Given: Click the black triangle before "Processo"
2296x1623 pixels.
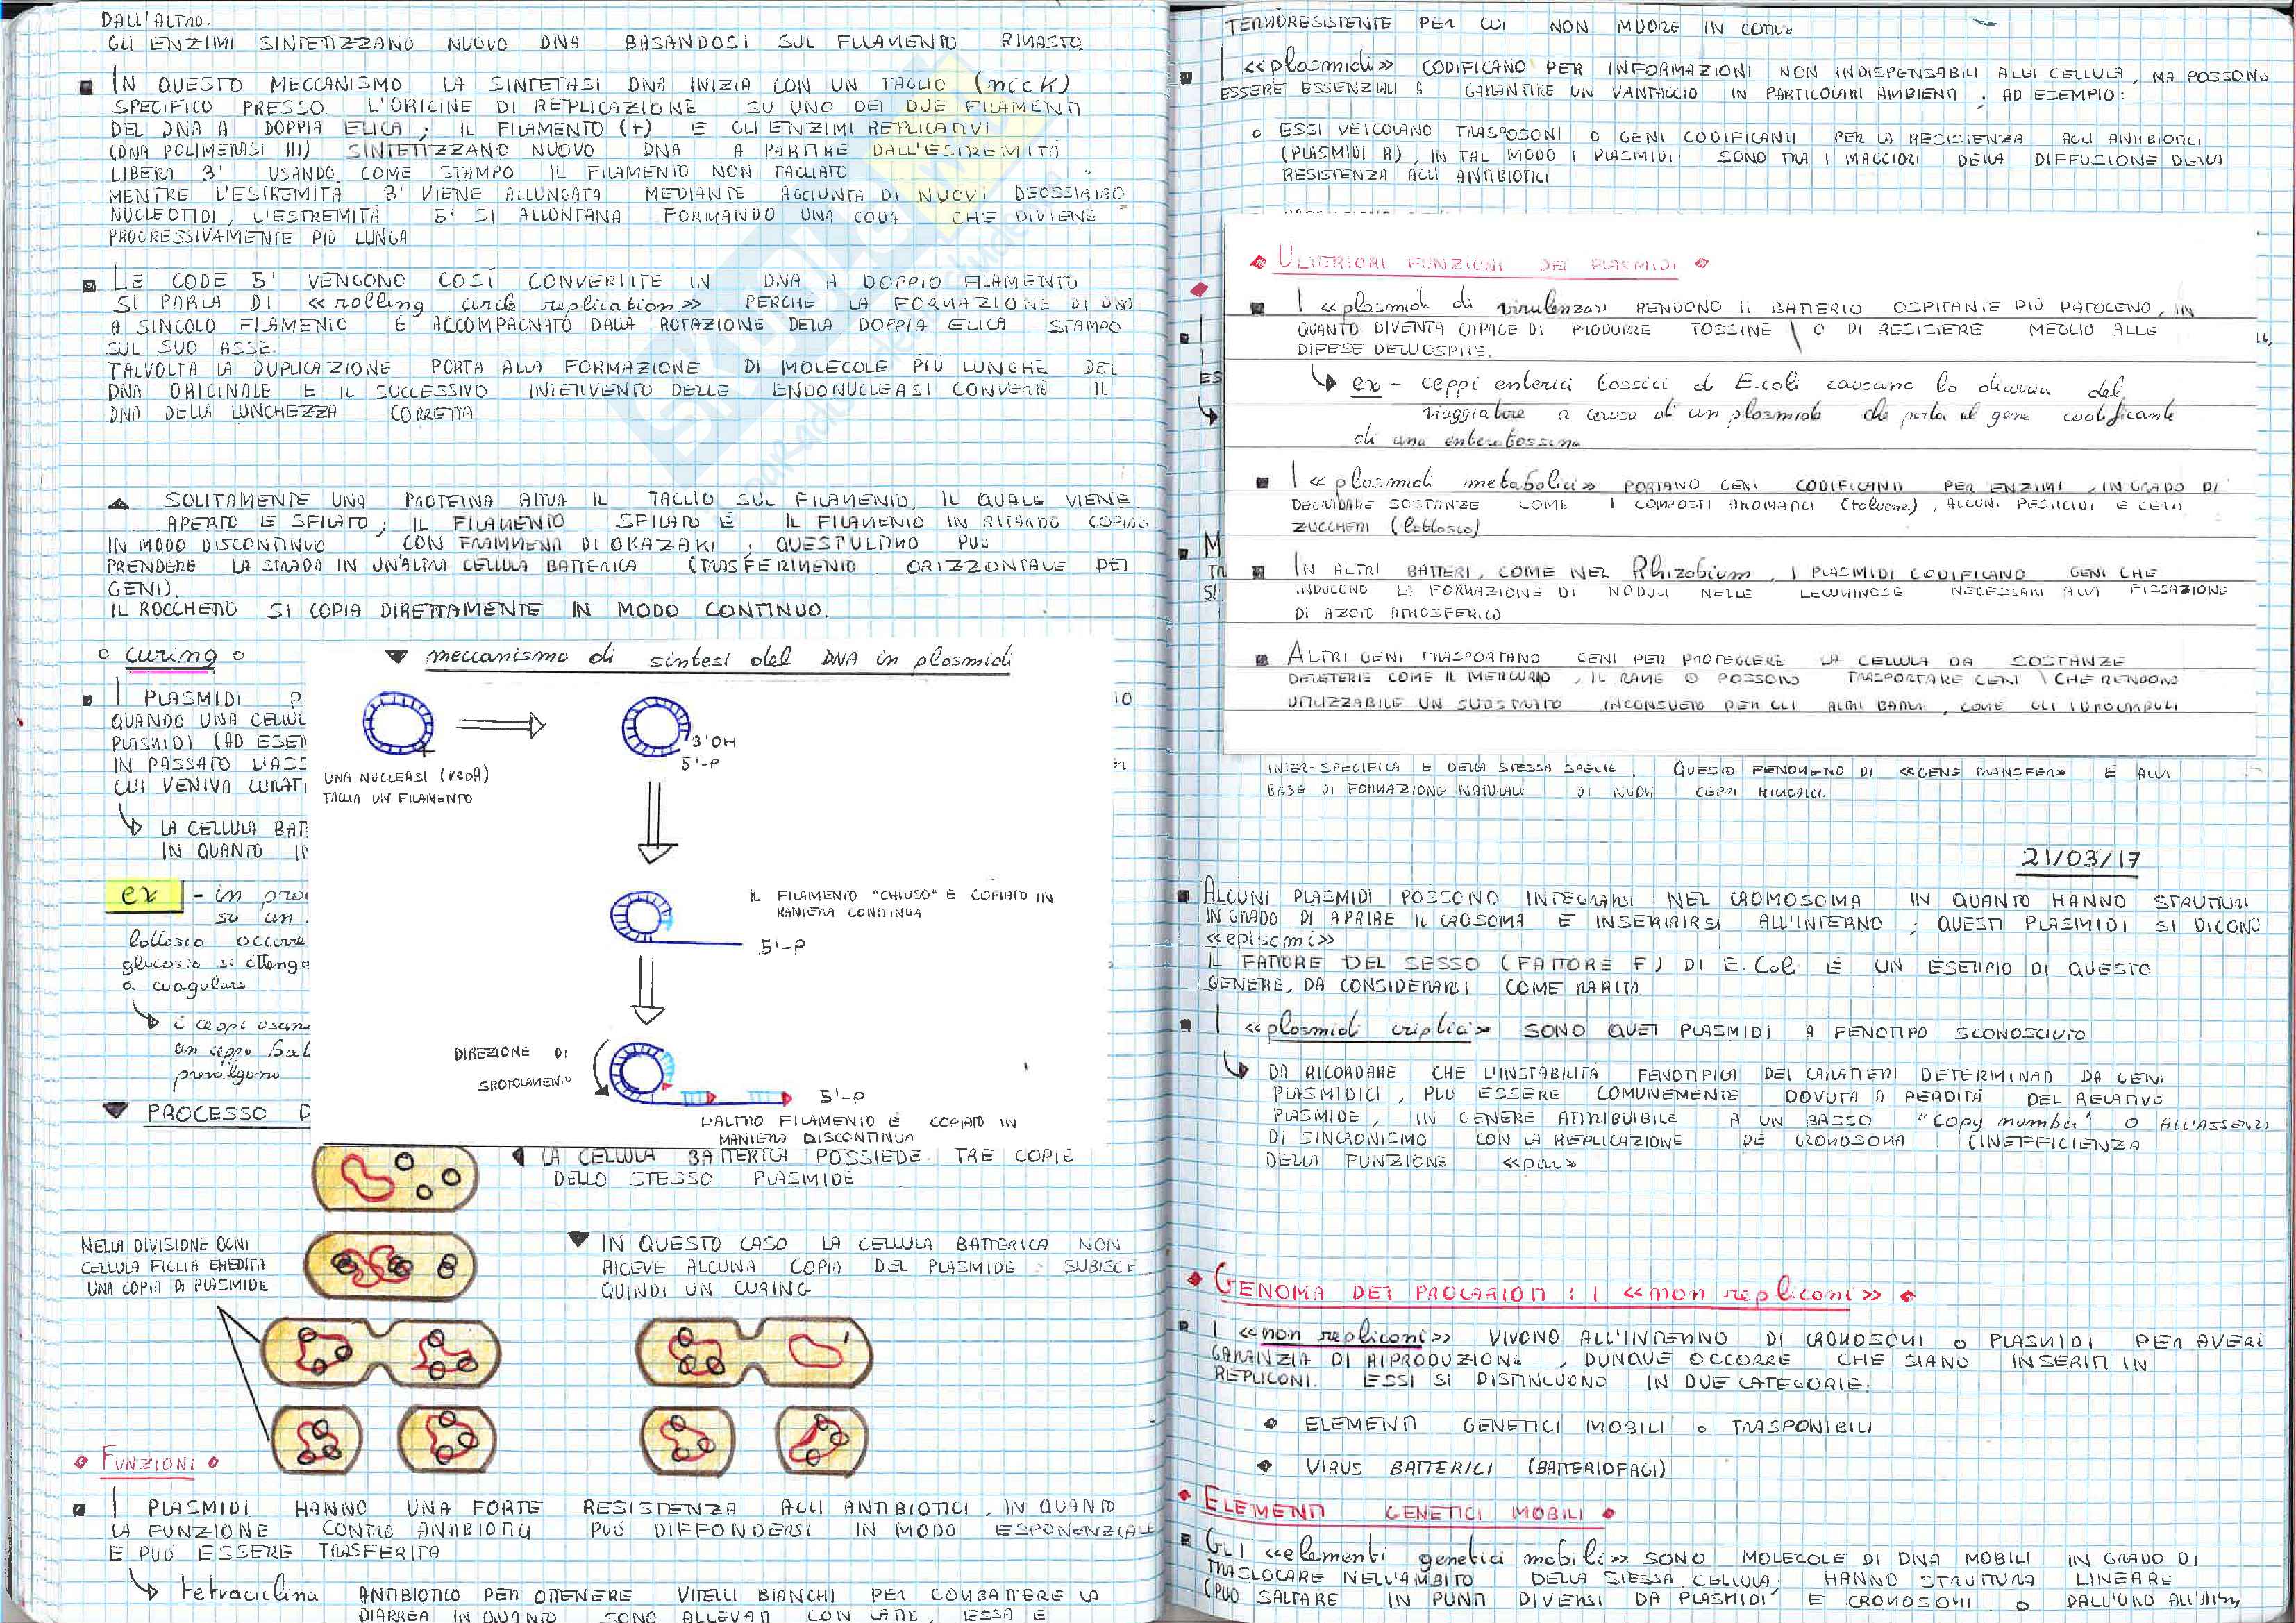Looking at the screenshot, I should (x=116, y=1111).
